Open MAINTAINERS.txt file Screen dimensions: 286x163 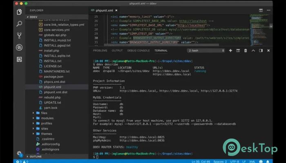tap(57, 71)
